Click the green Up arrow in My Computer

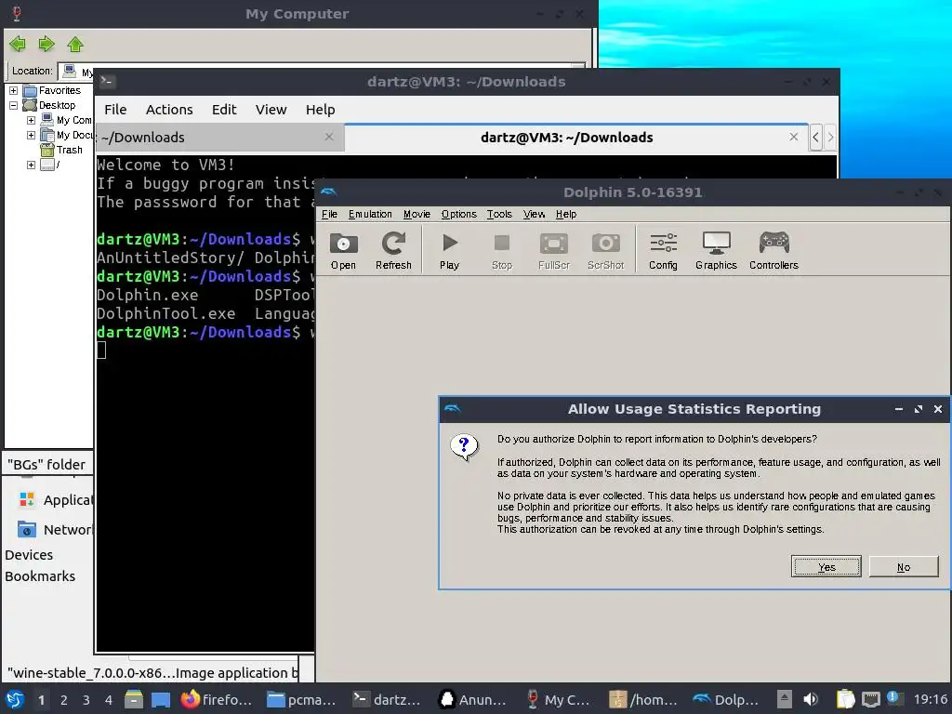pyautogui.click(x=75, y=44)
